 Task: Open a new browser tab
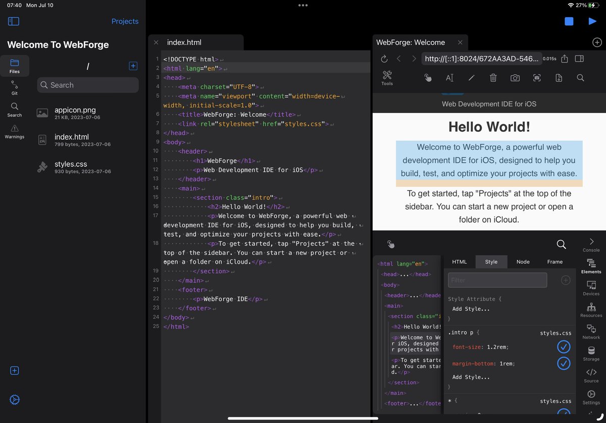[x=597, y=42]
